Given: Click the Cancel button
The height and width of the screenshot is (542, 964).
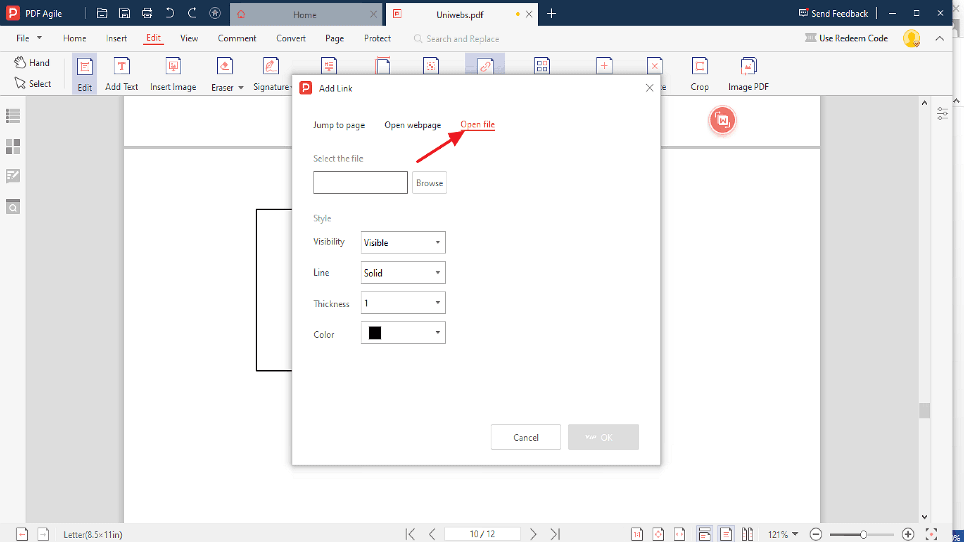Looking at the screenshot, I should (x=526, y=437).
